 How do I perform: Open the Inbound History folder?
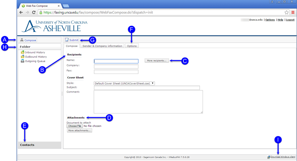35,52
